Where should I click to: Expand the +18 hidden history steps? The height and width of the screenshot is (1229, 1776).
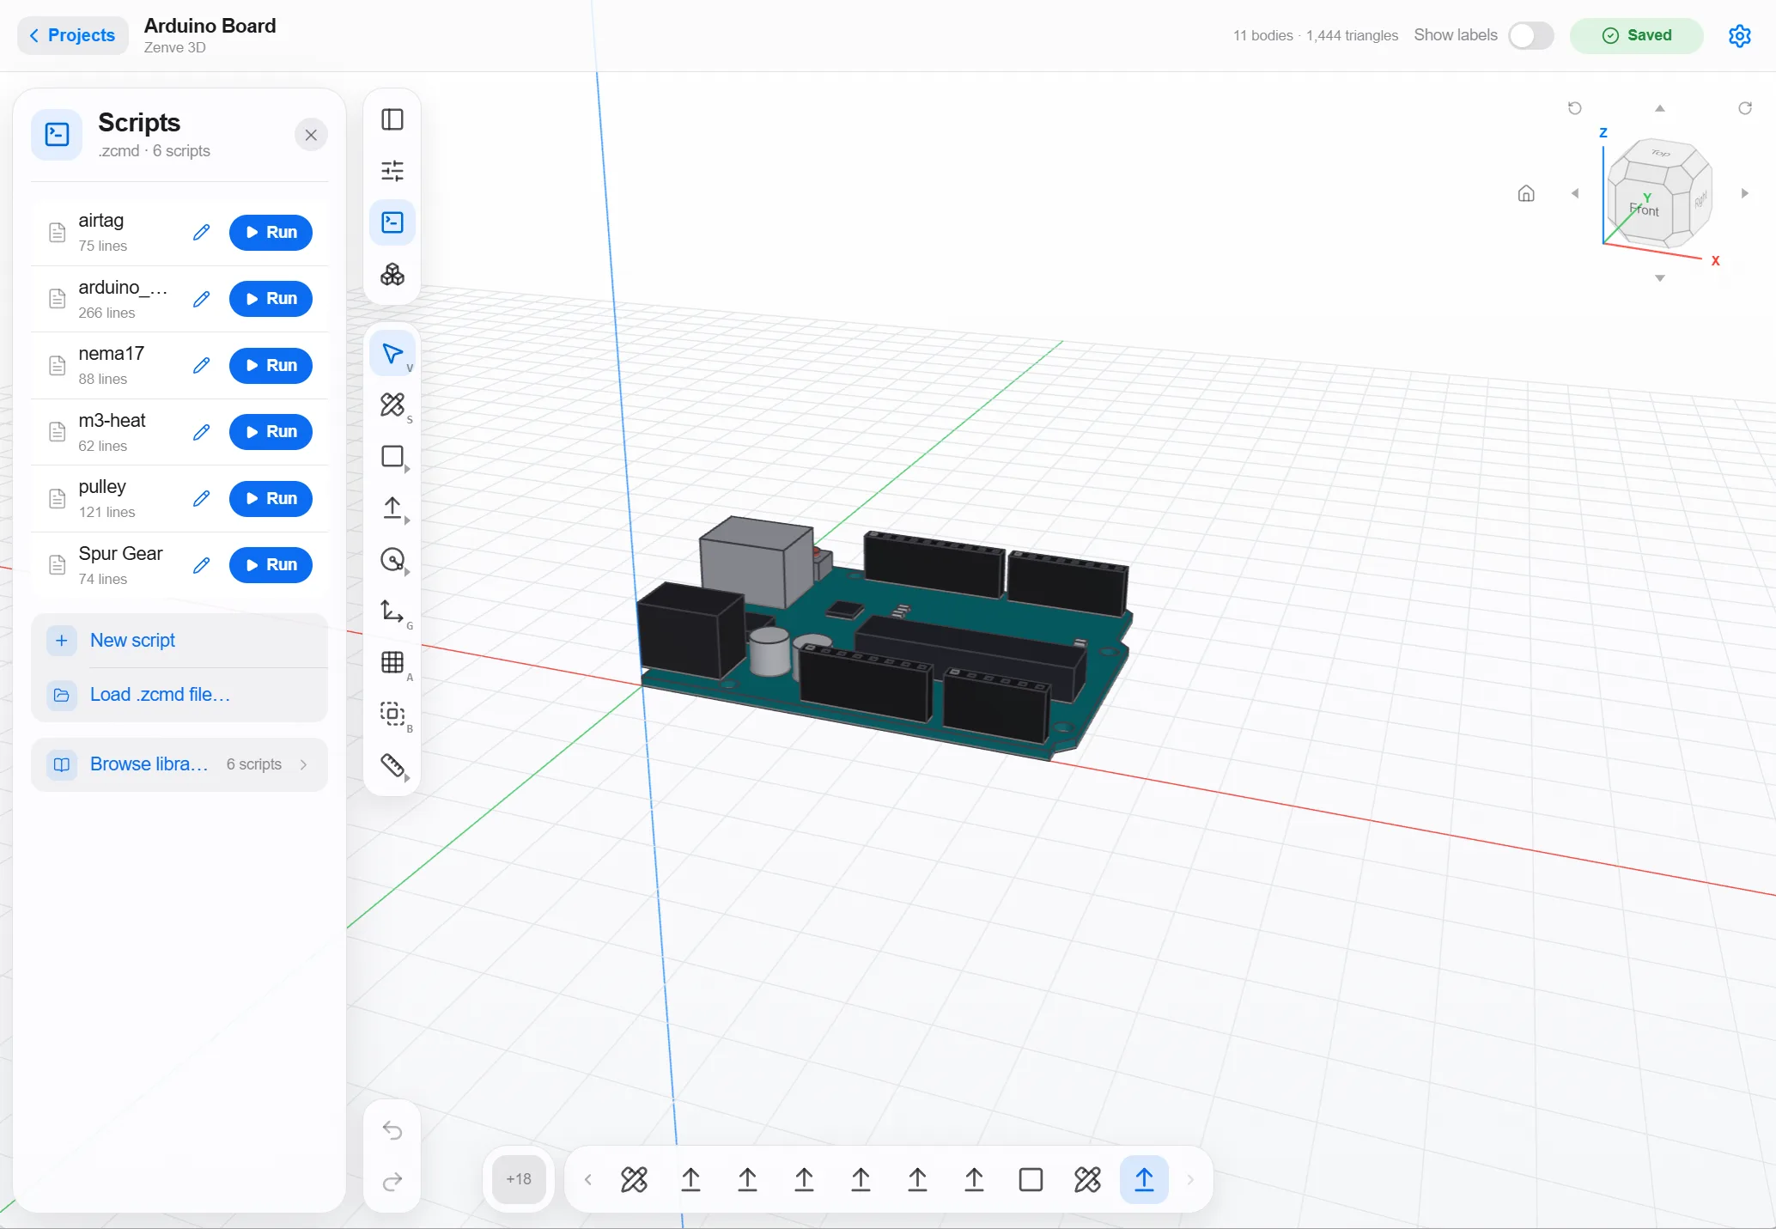point(519,1179)
